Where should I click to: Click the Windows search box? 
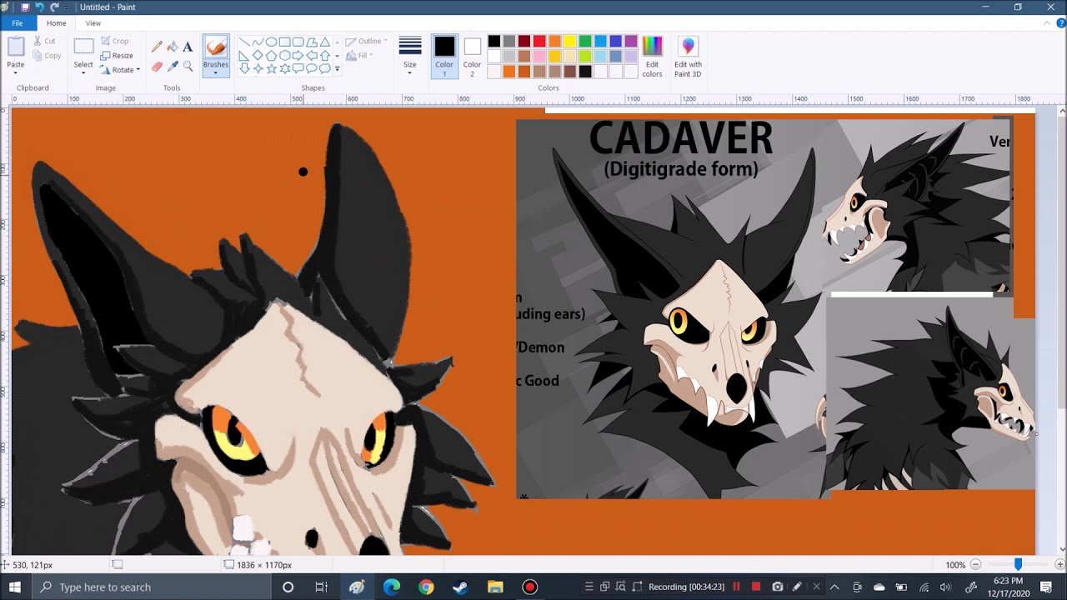pyautogui.click(x=152, y=587)
